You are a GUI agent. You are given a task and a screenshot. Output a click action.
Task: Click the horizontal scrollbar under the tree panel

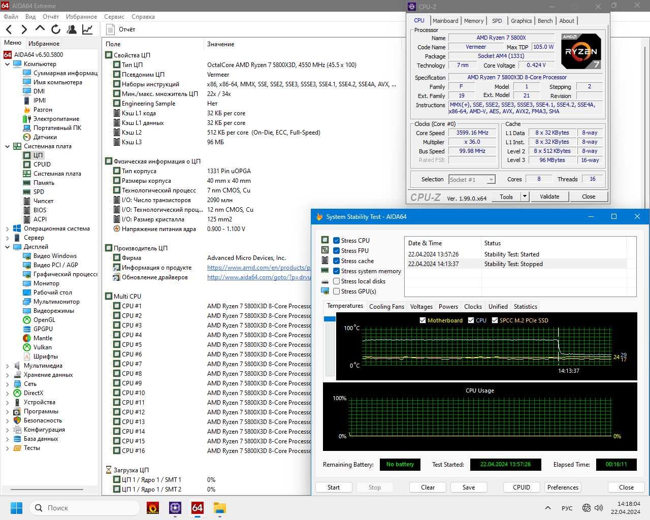pyautogui.click(x=47, y=490)
